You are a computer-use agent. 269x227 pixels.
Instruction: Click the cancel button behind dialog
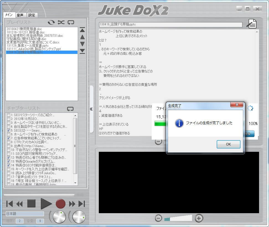pos(249,134)
